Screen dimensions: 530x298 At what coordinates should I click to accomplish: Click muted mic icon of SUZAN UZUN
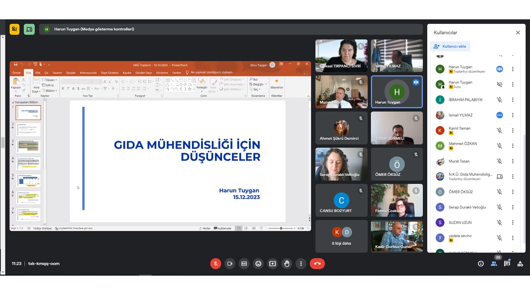(x=499, y=223)
